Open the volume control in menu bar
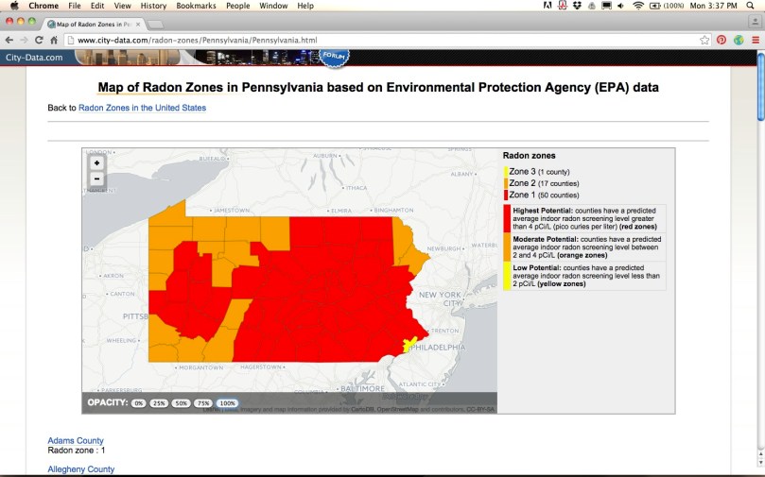Viewport: 765px width, 477px height. pos(620,6)
